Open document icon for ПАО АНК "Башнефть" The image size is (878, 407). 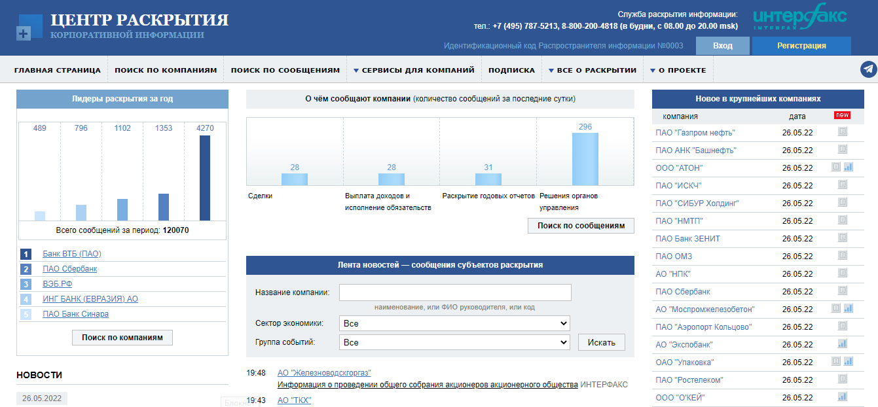pos(843,150)
